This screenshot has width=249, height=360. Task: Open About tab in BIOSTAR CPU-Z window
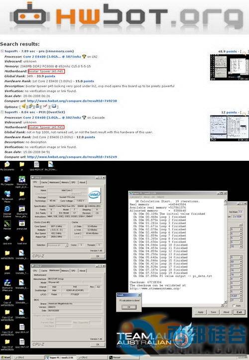point(82,271)
